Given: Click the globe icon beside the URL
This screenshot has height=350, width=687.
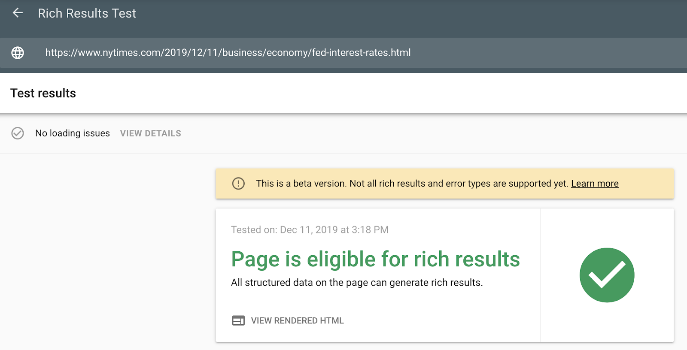Looking at the screenshot, I should (18, 53).
